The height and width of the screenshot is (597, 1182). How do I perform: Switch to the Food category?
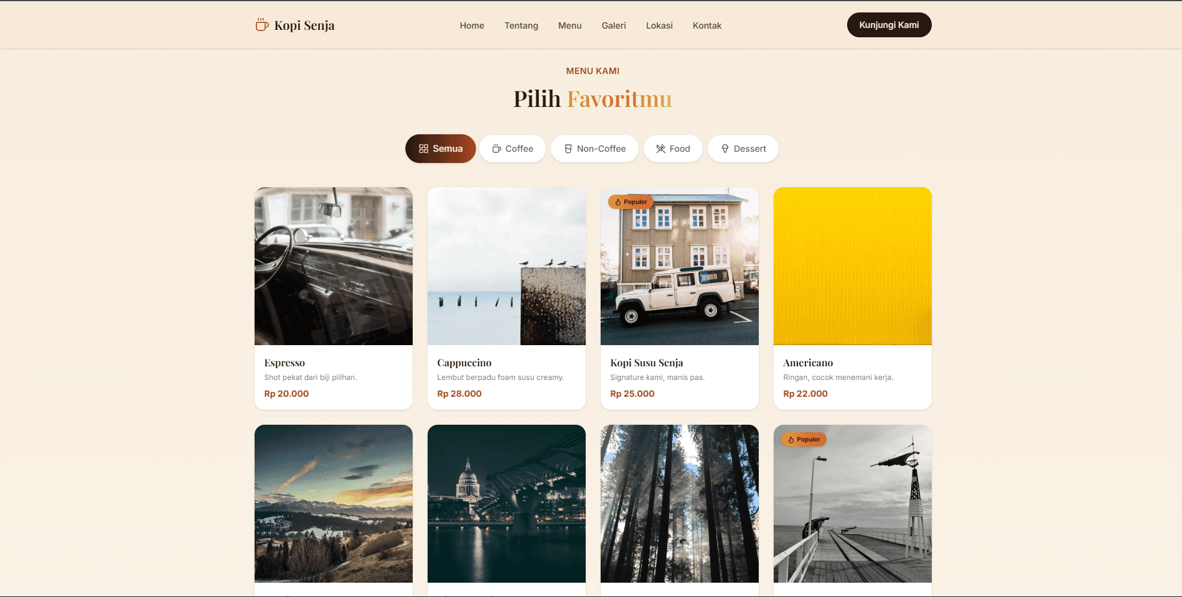(673, 149)
